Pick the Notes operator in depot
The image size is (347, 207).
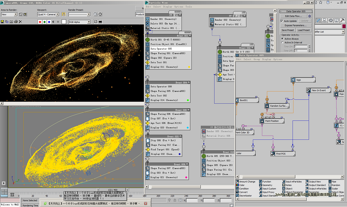tap(287, 185)
